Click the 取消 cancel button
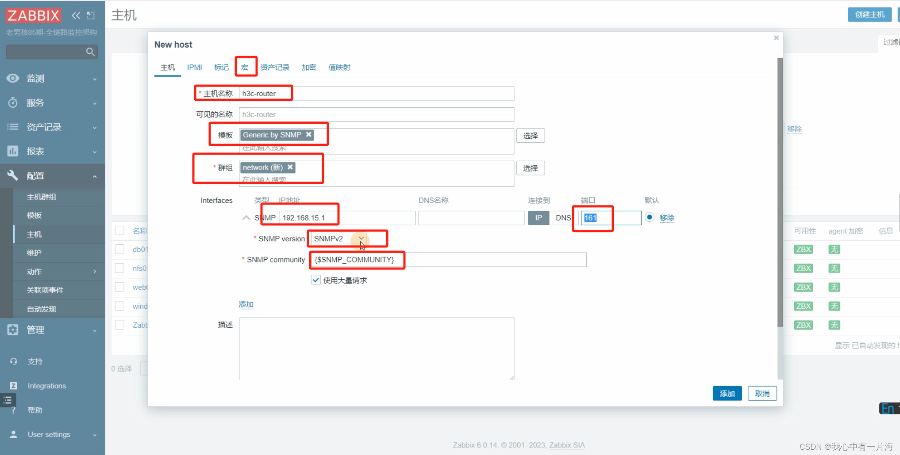Image resolution: width=900 pixels, height=455 pixels. (x=762, y=393)
